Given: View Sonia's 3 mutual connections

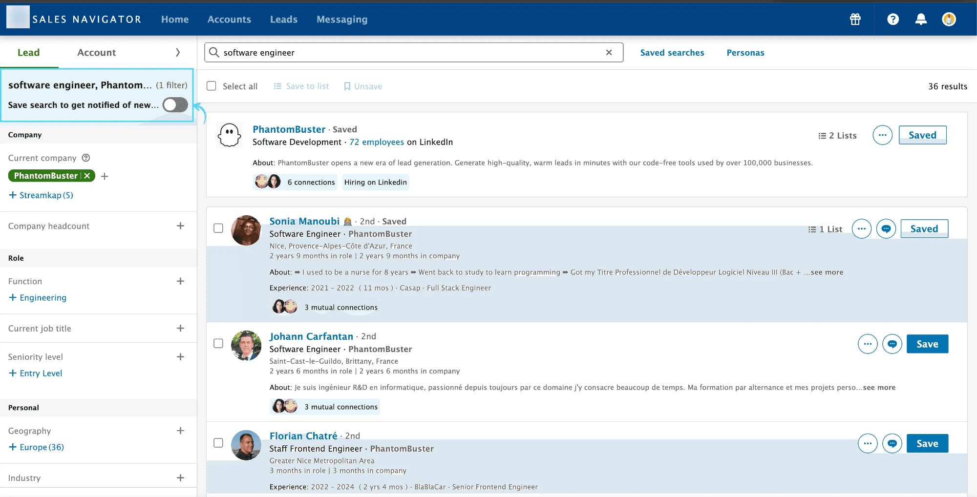Looking at the screenshot, I should (x=325, y=308).
